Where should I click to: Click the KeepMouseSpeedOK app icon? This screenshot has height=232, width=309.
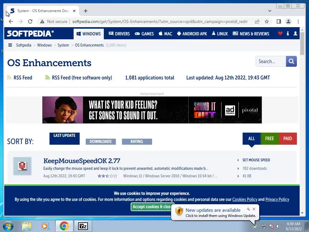[22, 166]
